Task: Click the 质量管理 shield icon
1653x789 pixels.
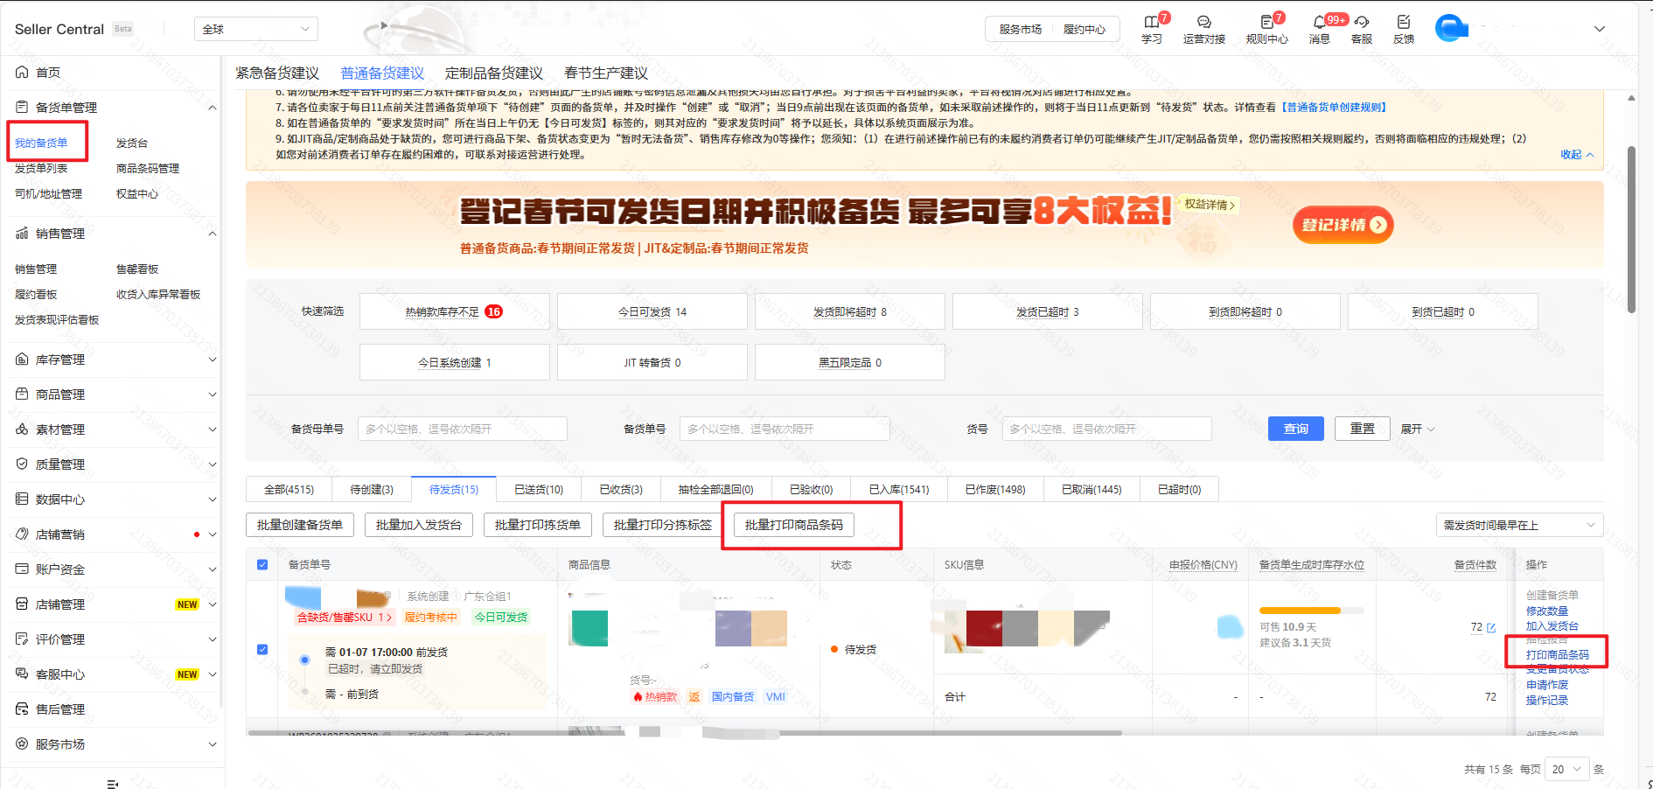Action: pos(22,464)
